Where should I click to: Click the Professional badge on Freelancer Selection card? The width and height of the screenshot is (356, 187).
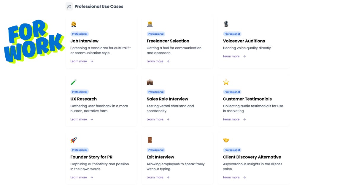156,34
